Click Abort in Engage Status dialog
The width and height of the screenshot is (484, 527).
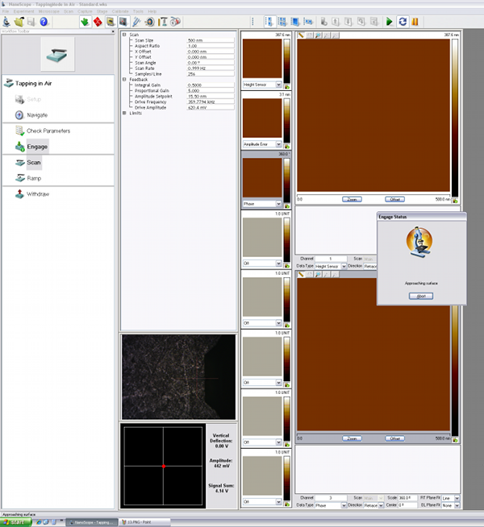click(420, 296)
